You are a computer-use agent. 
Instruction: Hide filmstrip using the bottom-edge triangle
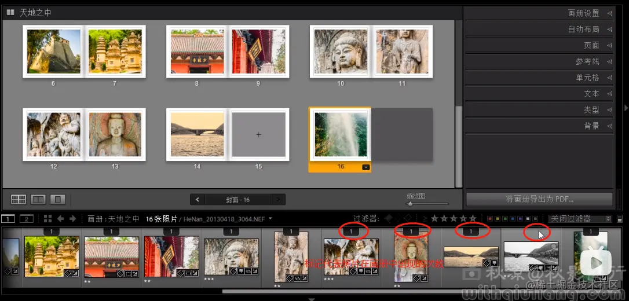311,299
